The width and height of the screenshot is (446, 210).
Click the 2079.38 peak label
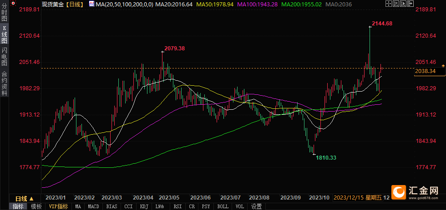click(x=175, y=49)
